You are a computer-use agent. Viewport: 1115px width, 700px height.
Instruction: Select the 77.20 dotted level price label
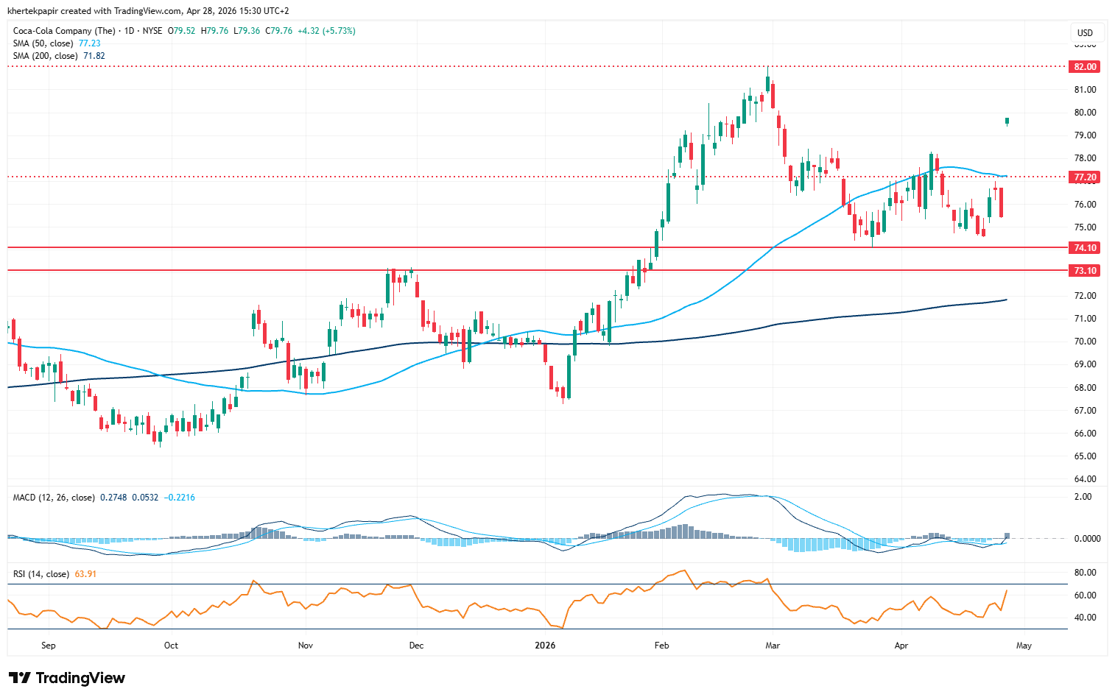(x=1085, y=177)
